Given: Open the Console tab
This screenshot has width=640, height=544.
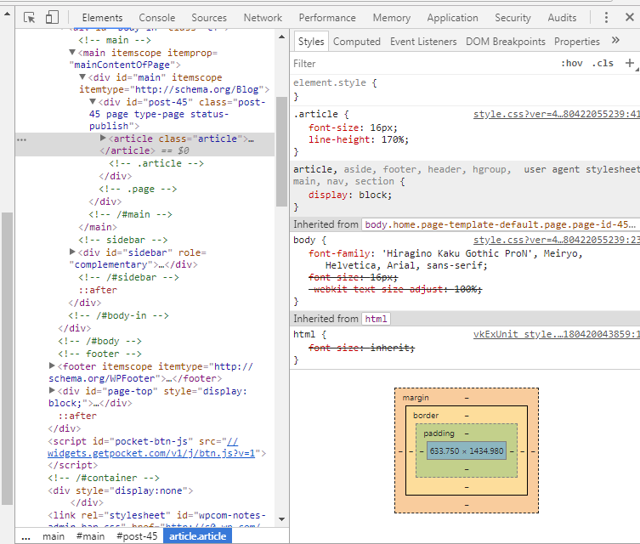Looking at the screenshot, I should point(156,18).
